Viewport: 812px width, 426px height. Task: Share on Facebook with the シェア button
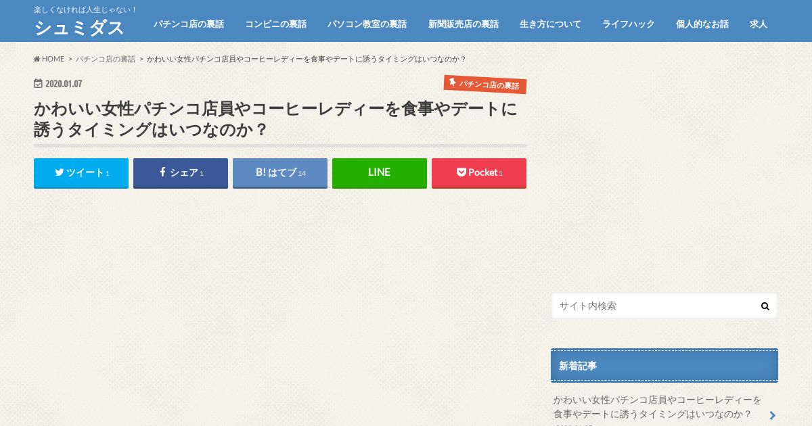pos(181,172)
